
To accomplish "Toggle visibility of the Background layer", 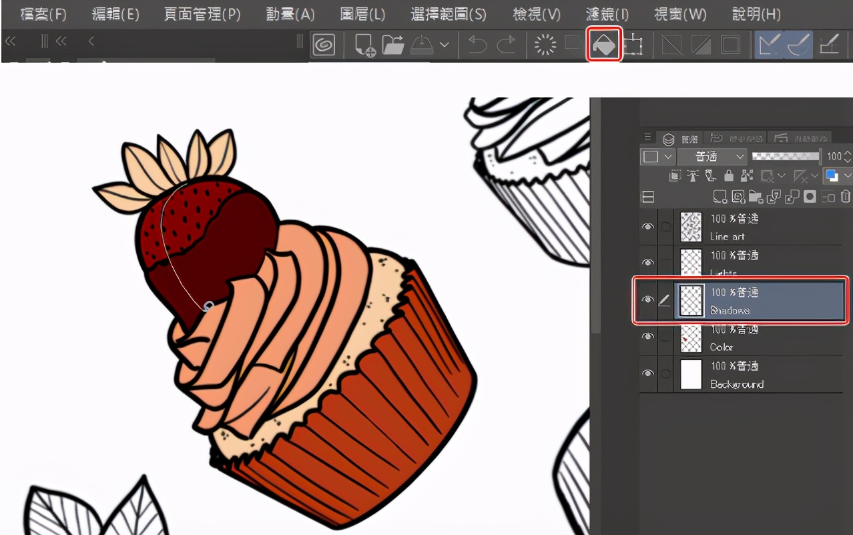I will point(647,374).
